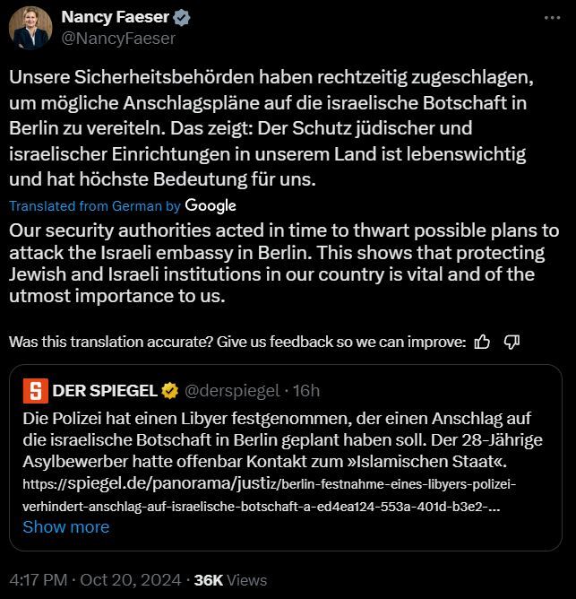Open the @NancyFaeser handle link
Viewport: 576px width, 599px height.
[118, 39]
